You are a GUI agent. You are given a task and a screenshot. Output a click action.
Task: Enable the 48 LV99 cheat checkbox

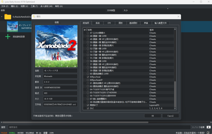88,36
